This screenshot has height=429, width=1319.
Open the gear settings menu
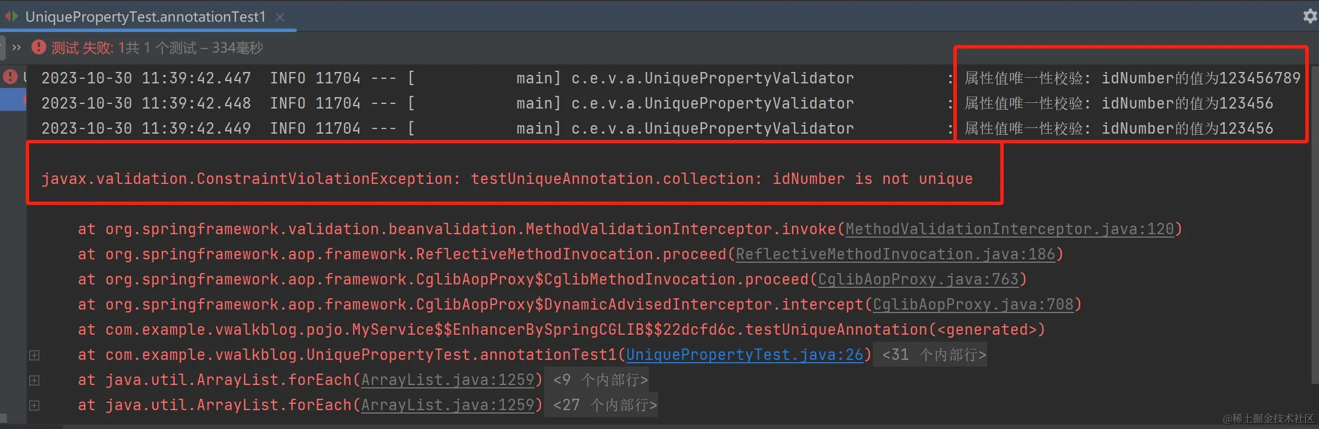click(x=1310, y=16)
